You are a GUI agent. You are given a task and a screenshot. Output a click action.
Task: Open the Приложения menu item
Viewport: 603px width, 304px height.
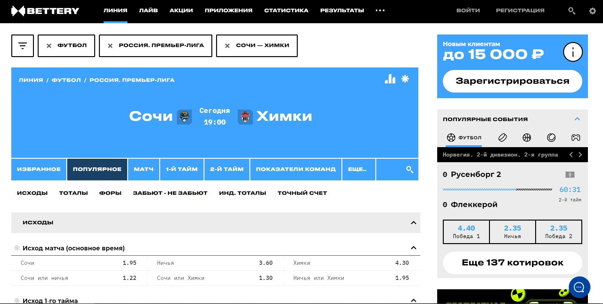point(228,10)
